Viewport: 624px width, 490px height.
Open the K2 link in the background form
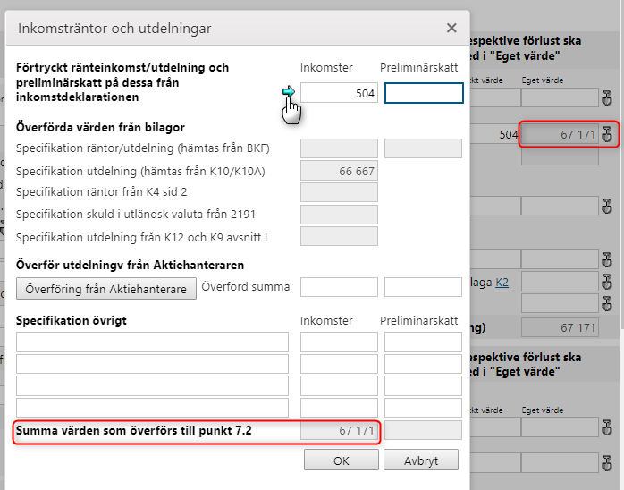pos(502,283)
